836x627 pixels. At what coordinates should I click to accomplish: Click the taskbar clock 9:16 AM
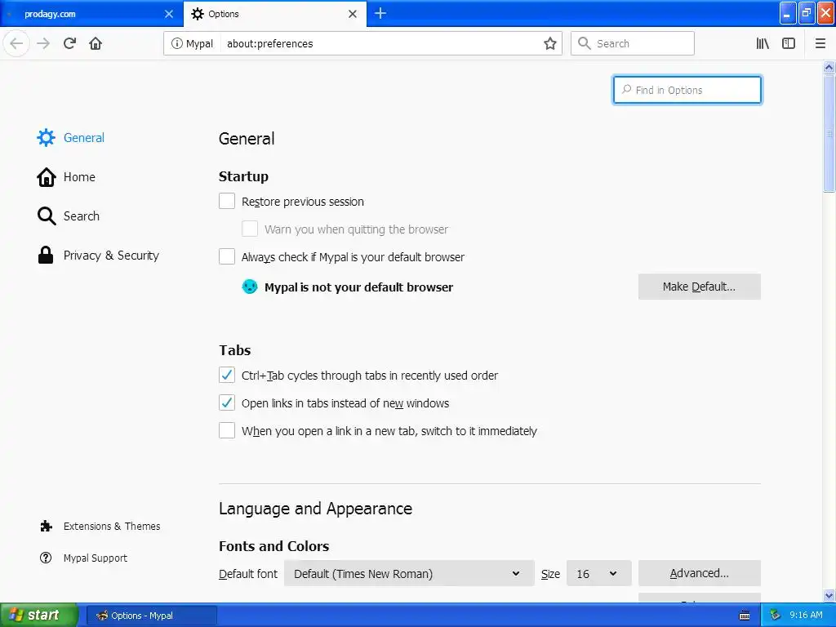806,616
